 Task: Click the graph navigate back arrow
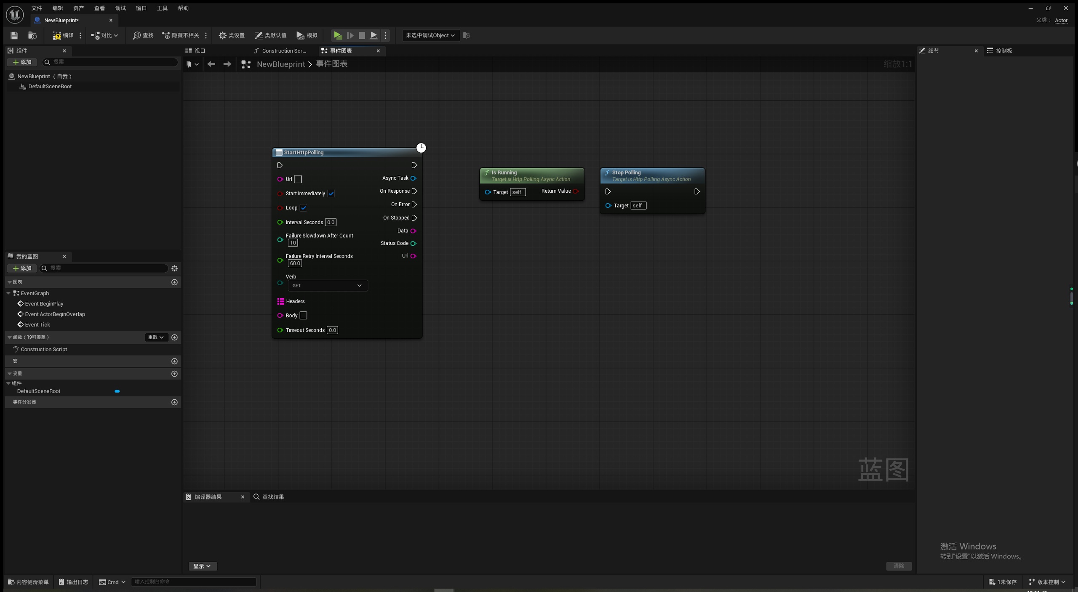211,64
